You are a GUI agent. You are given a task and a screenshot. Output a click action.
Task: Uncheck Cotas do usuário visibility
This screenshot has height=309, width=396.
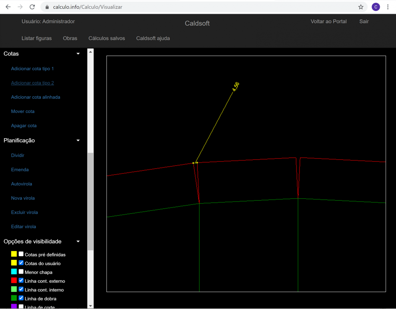click(x=21, y=263)
